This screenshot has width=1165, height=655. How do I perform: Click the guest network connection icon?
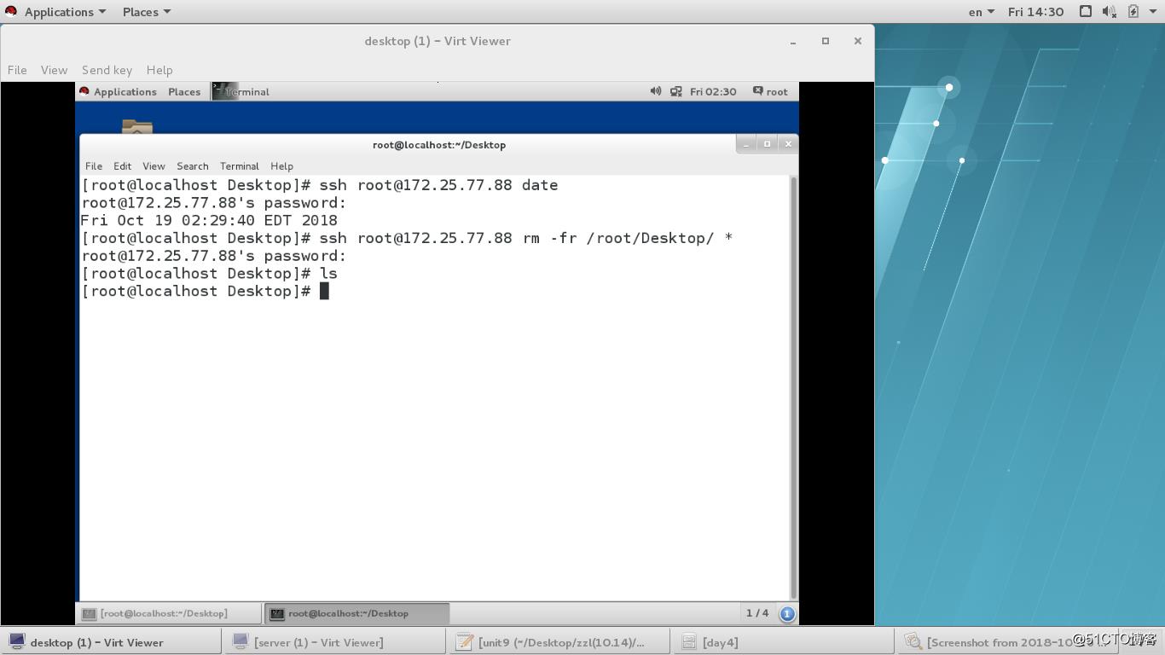(675, 91)
